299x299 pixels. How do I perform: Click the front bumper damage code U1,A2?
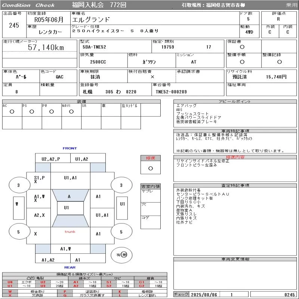(81, 159)
